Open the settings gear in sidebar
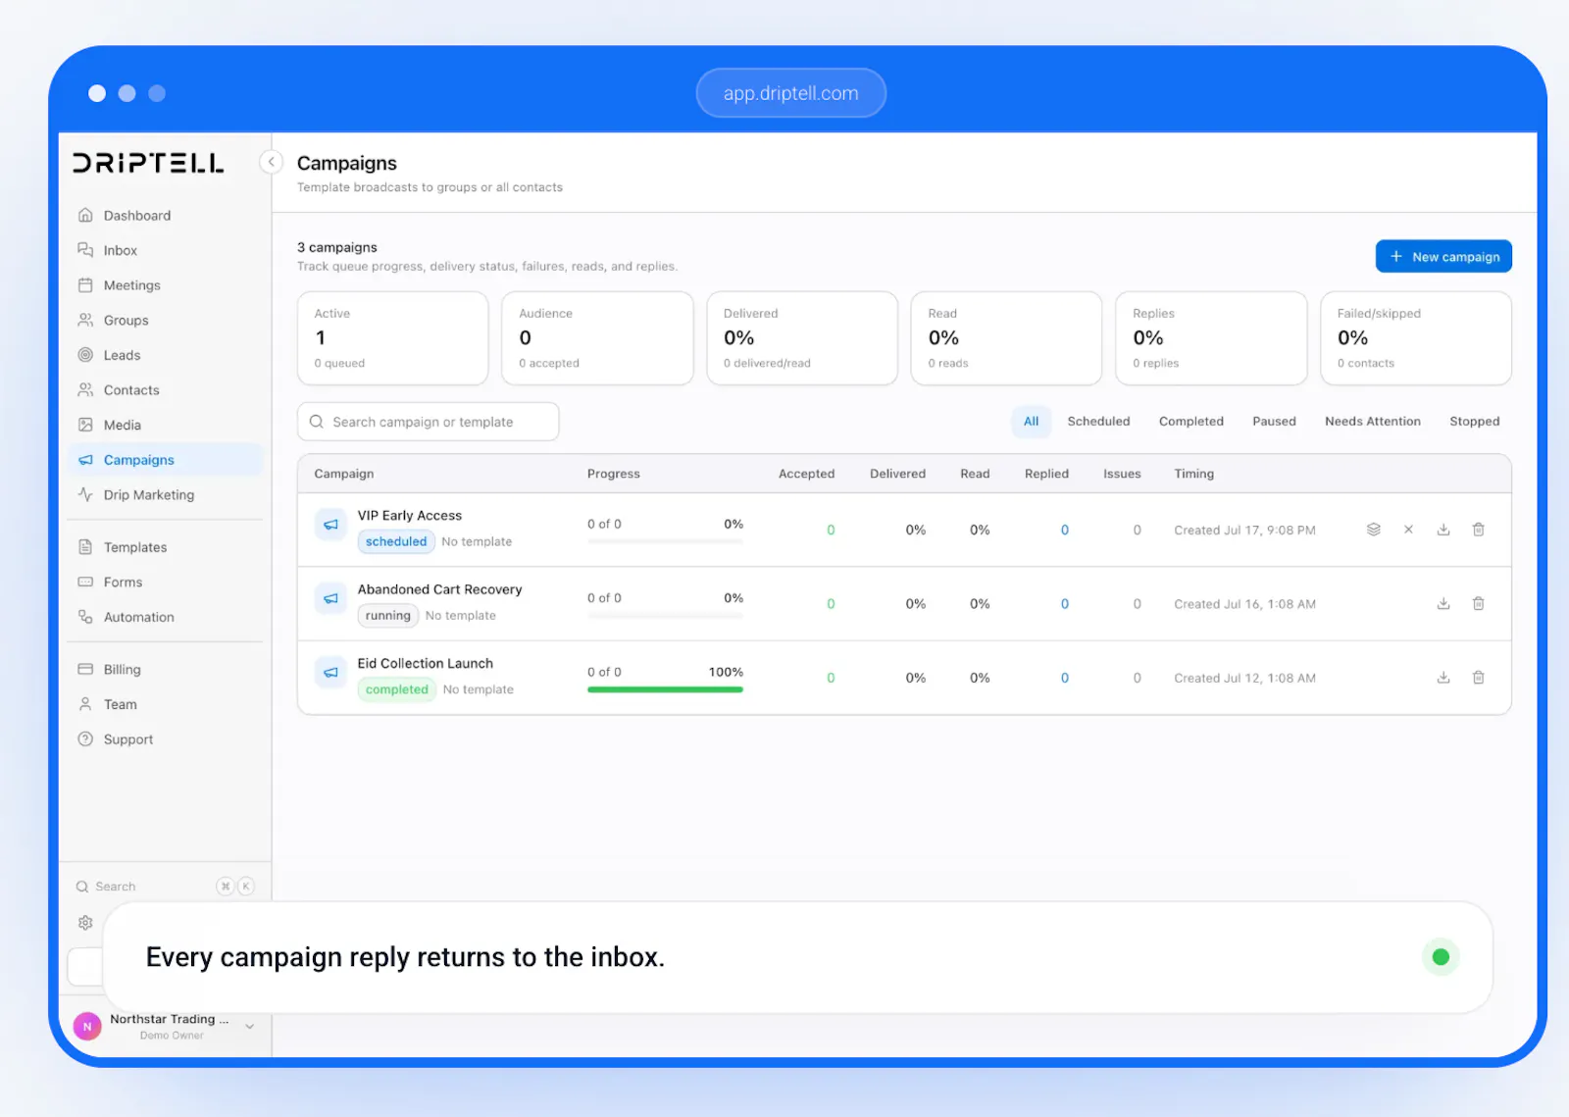Viewport: 1569px width, 1117px height. (85, 923)
